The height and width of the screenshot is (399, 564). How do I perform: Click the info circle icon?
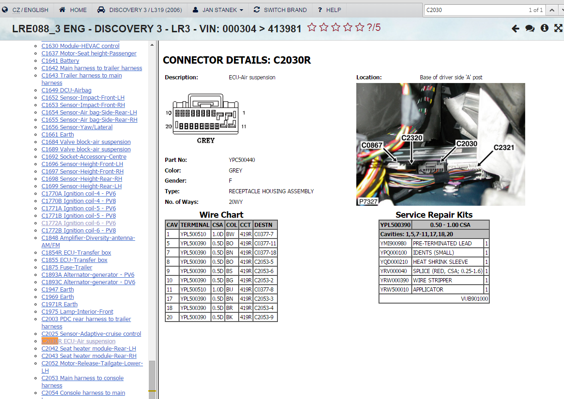(x=545, y=28)
